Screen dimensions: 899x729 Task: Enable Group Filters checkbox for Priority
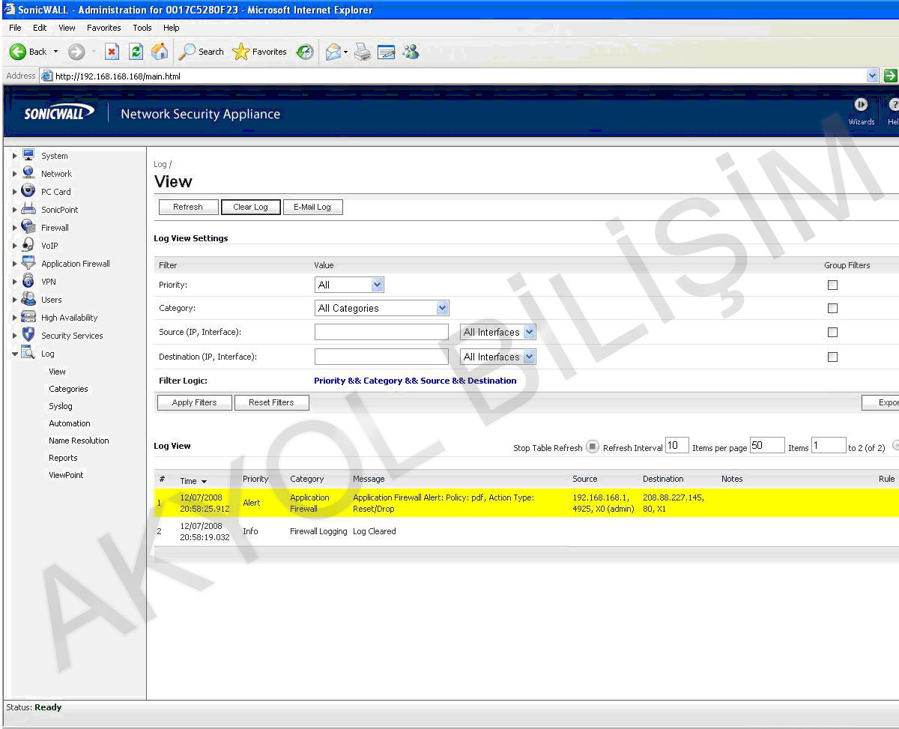pos(832,285)
